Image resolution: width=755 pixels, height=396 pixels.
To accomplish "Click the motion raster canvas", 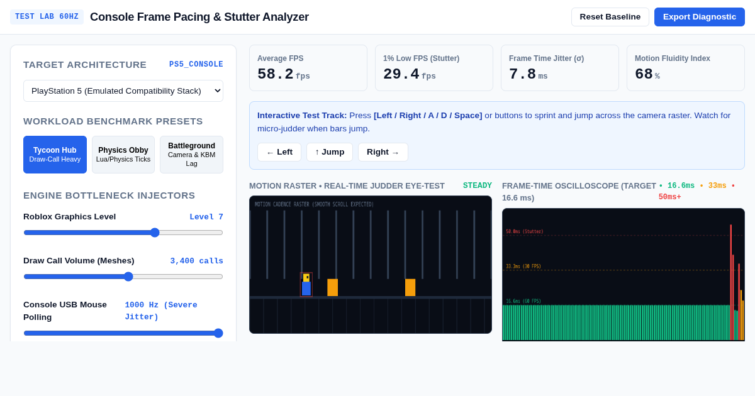I will (371, 265).
